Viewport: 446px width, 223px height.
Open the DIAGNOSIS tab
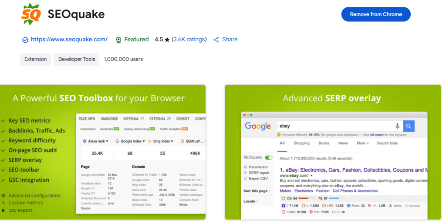click(109, 119)
